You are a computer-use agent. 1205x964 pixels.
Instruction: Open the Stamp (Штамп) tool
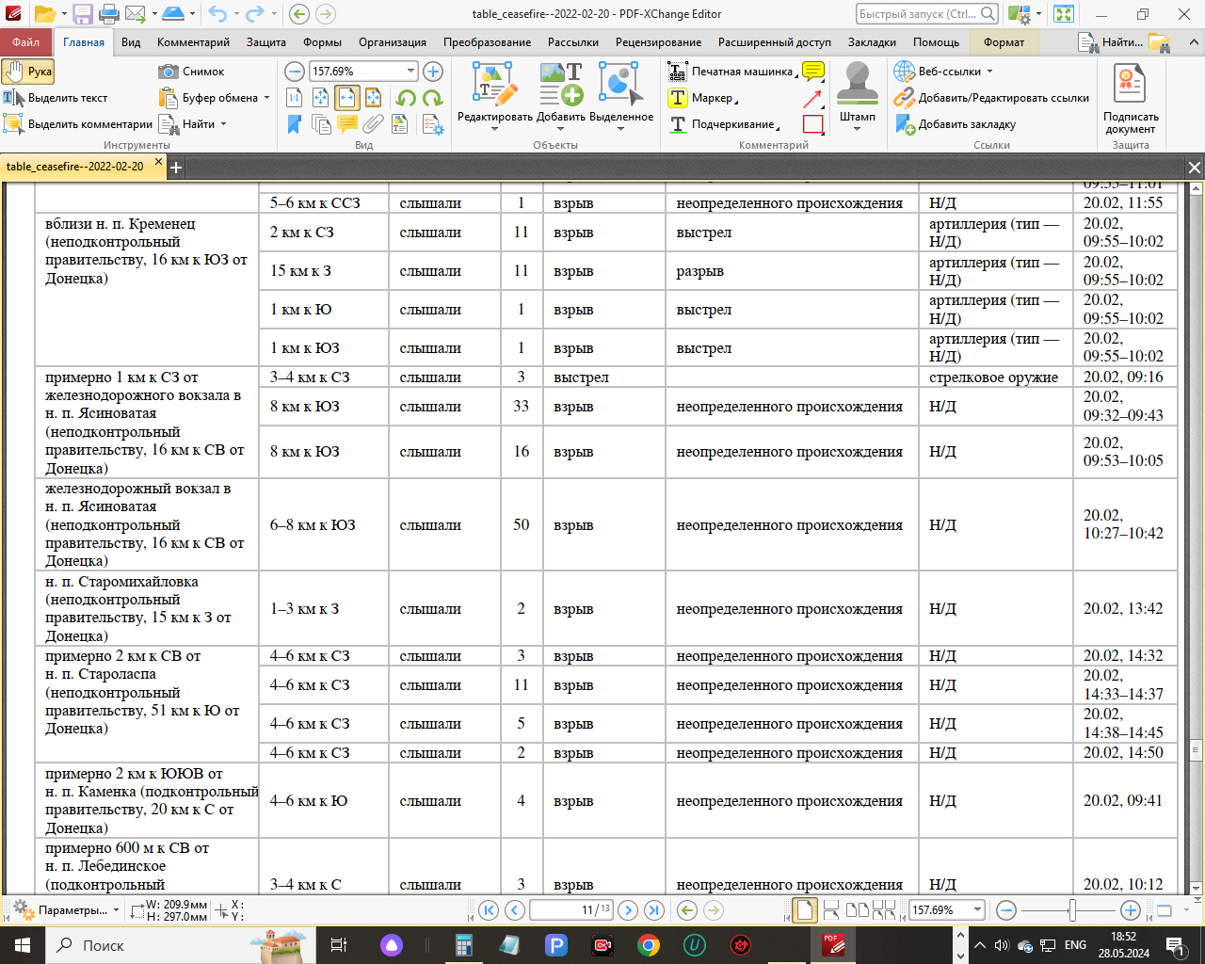coord(857,94)
